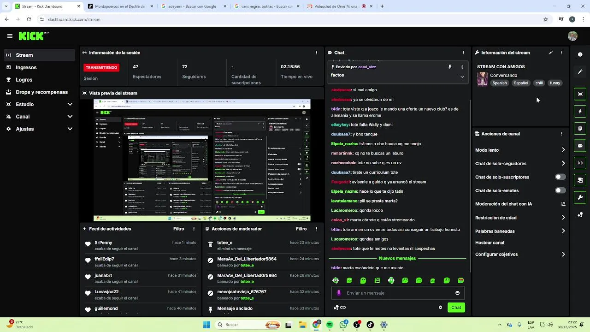This screenshot has height=332, width=590.
Task: Open WhatsApp from the taskbar
Action: [x=343, y=325]
